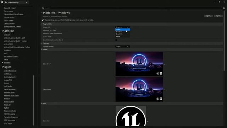The height and width of the screenshot is (128, 227).
Task: Click the Game Splash image thumbnail
Action: (x=139, y=89)
